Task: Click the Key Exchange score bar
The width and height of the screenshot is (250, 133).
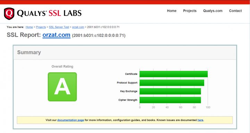Action: tap(170, 91)
